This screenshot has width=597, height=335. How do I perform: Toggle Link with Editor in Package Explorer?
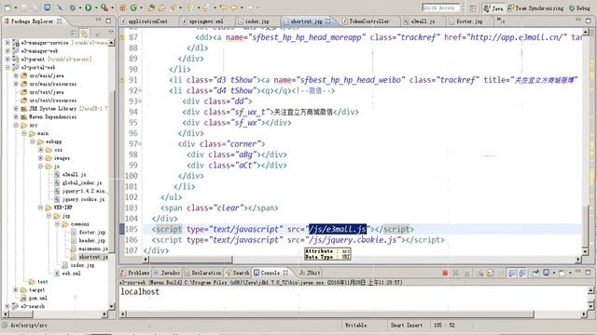pyautogui.click(x=85, y=33)
